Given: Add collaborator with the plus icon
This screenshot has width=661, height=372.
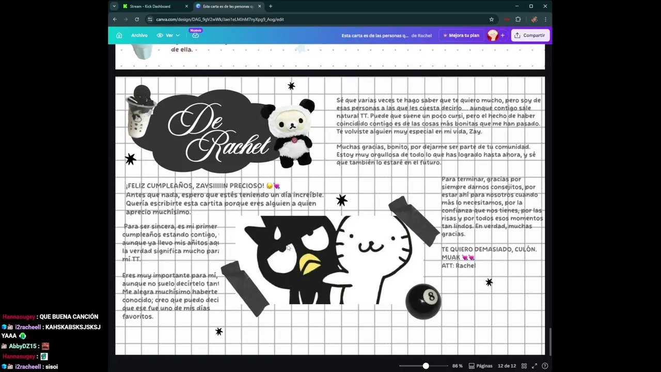Looking at the screenshot, I should pyautogui.click(x=502, y=35).
